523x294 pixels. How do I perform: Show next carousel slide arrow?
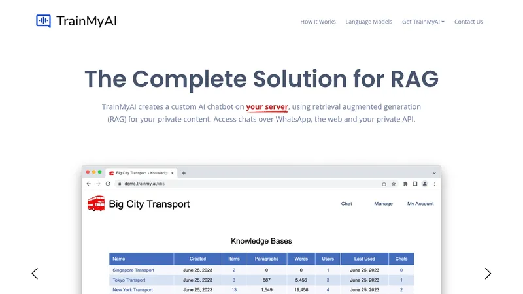click(x=488, y=274)
